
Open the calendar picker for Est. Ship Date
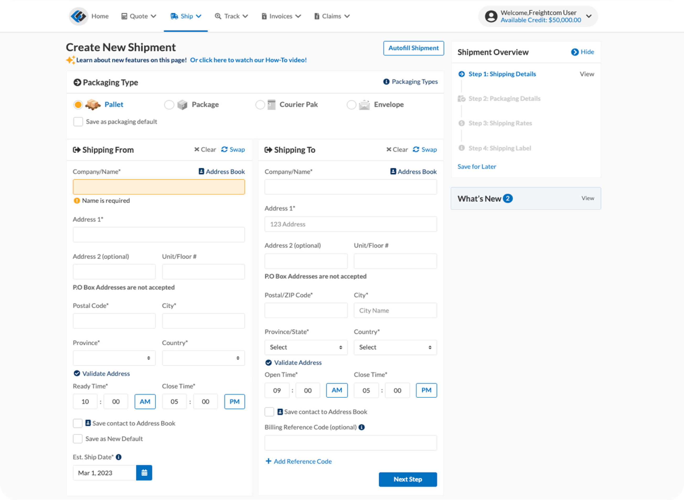click(x=145, y=472)
